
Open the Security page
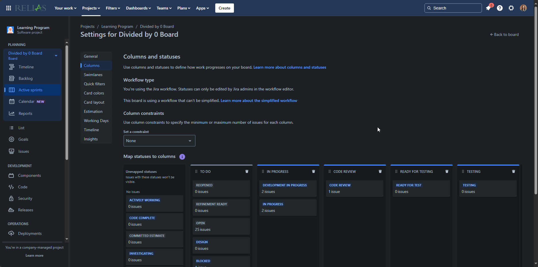[x=24, y=198]
